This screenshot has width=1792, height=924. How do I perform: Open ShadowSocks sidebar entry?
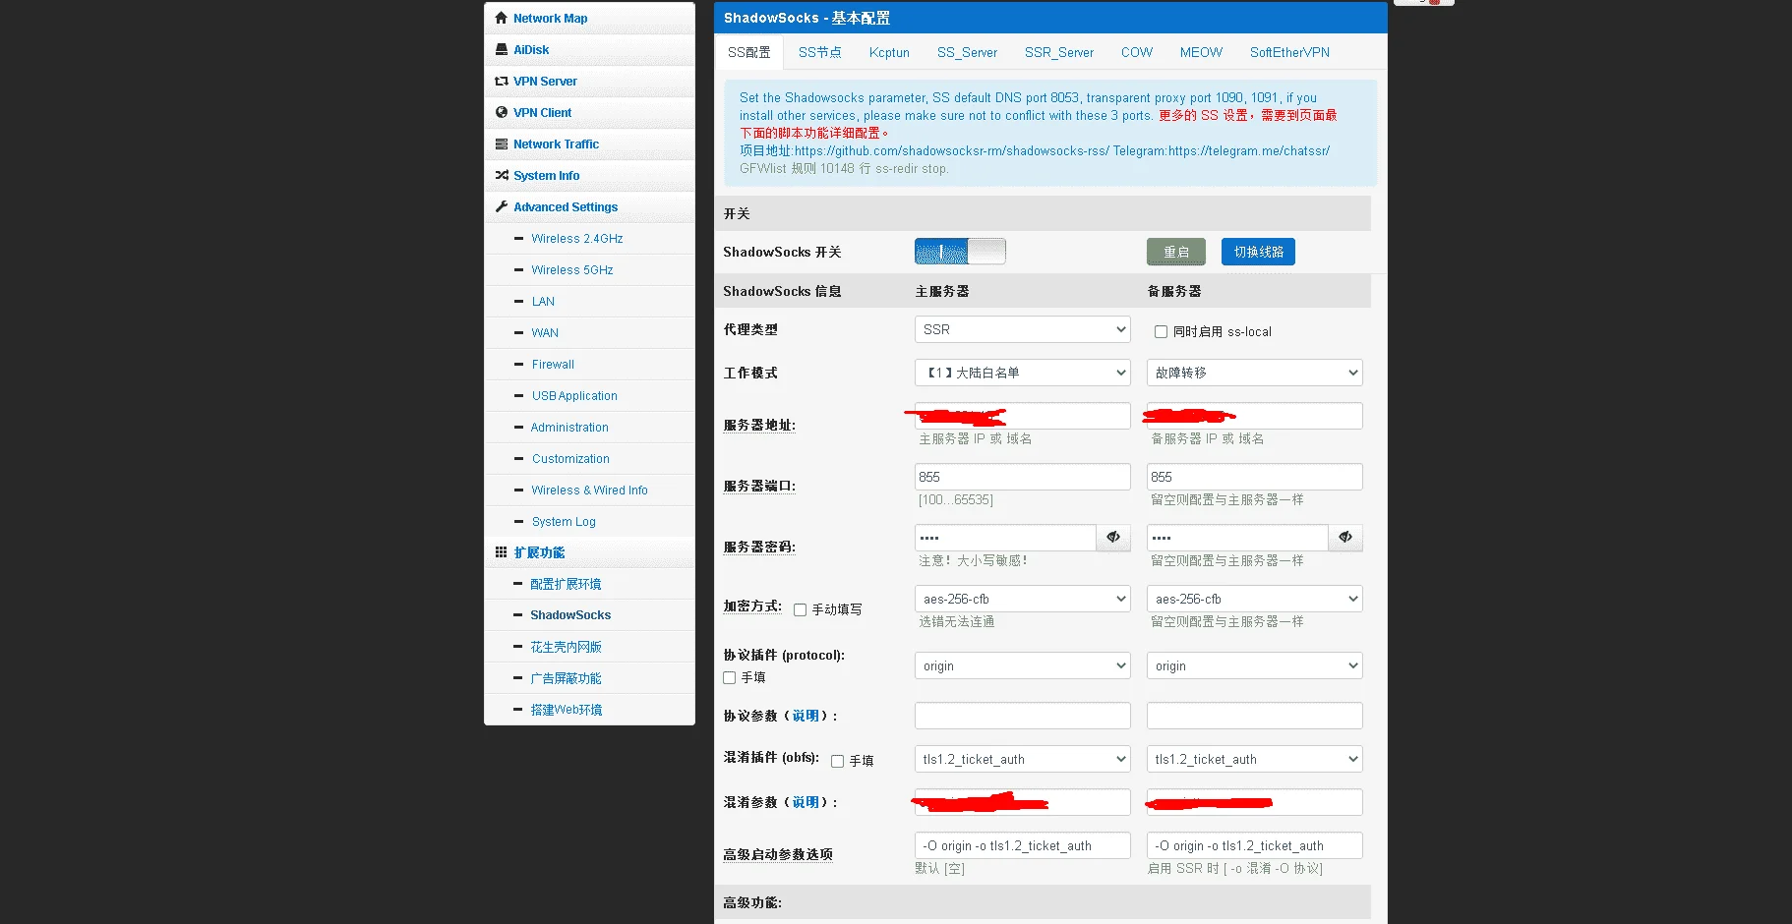[x=570, y=614]
